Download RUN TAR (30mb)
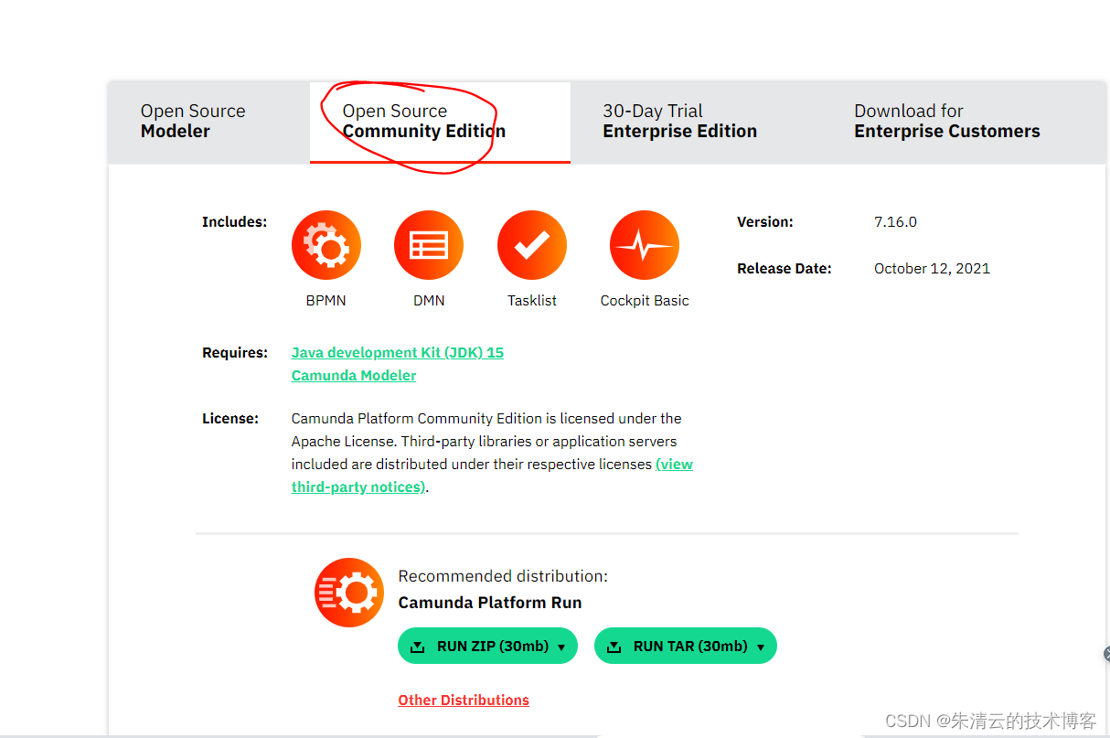Viewport: 1110px width, 738px height. [686, 646]
